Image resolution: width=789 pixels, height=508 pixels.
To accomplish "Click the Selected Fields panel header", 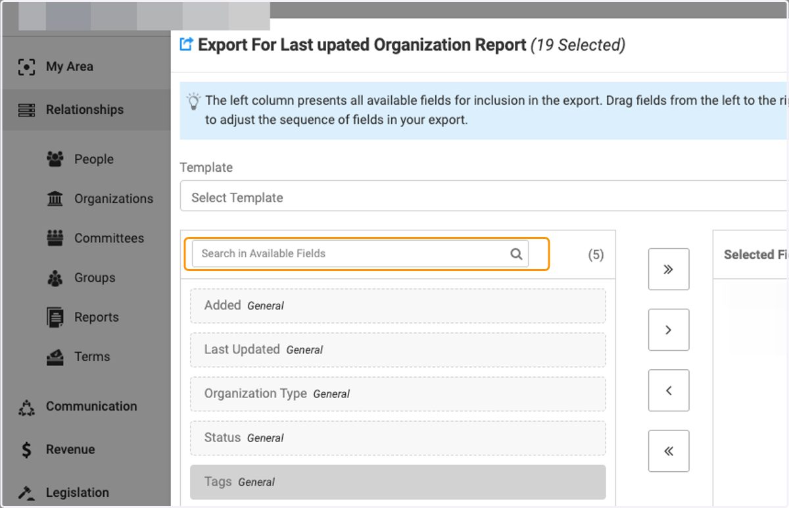I will (x=755, y=255).
